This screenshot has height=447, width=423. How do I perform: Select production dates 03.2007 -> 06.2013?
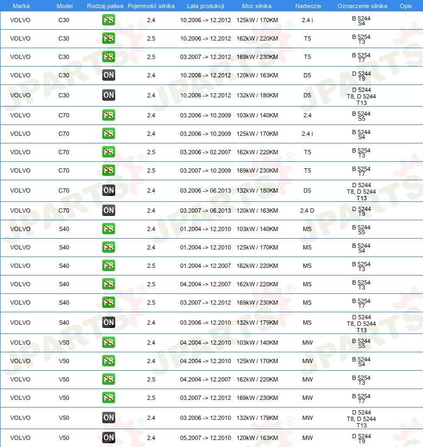tap(206, 211)
